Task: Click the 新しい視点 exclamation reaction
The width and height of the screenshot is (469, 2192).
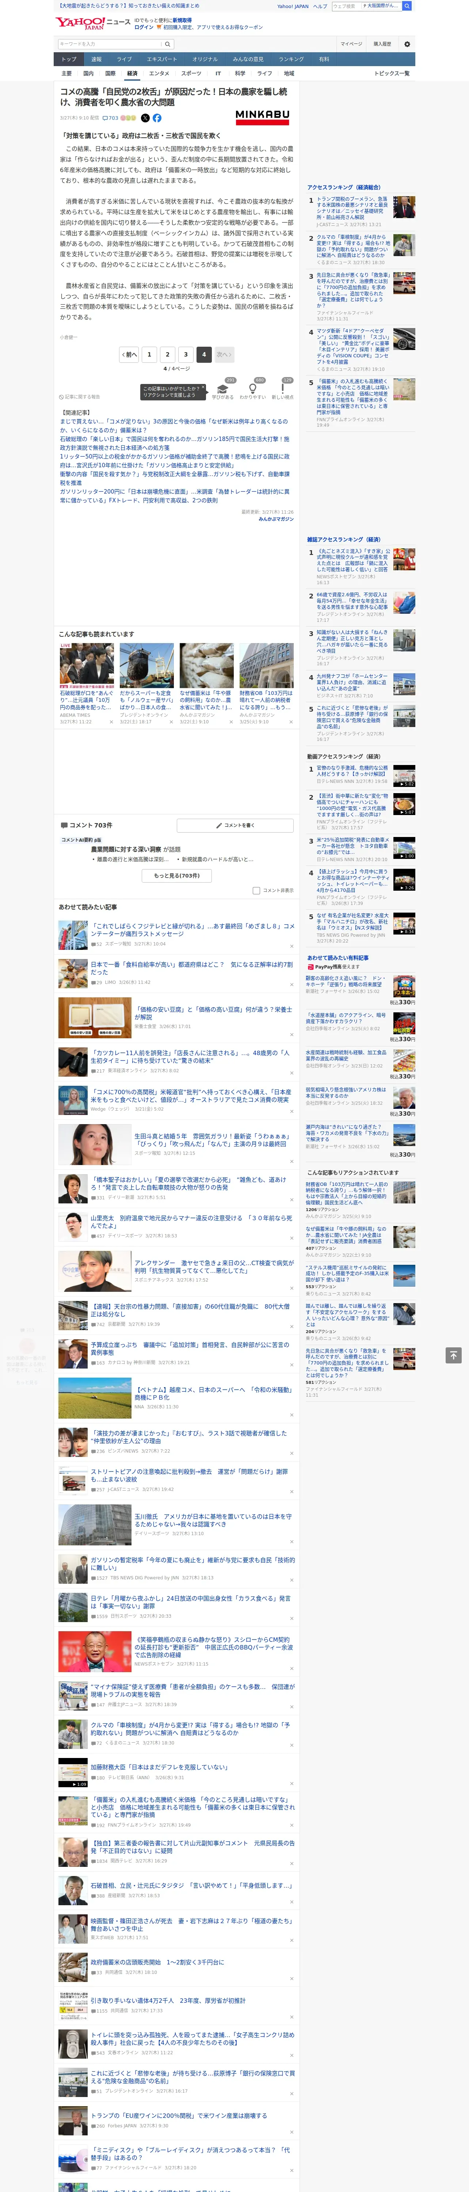Action: (x=283, y=390)
